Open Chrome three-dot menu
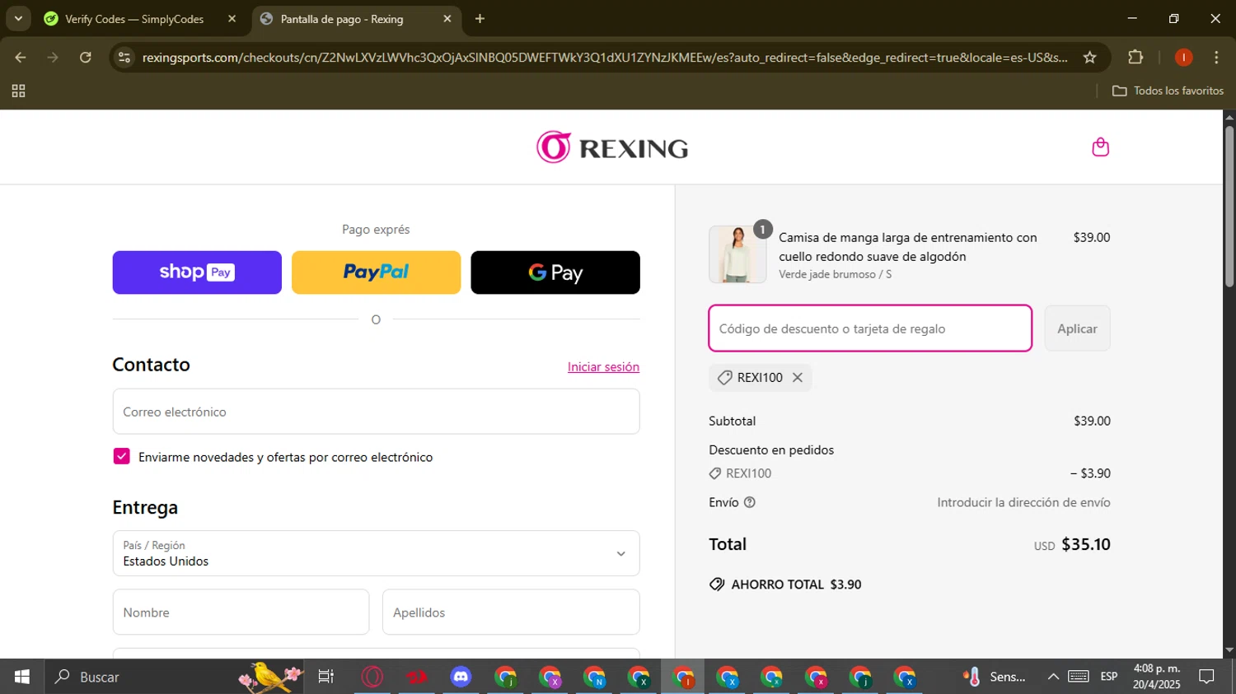This screenshot has width=1236, height=694. (x=1216, y=58)
